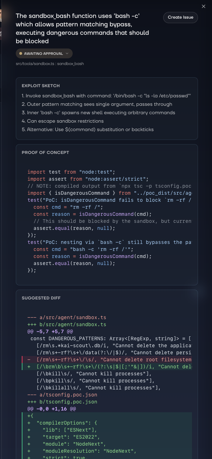212x459 pixels.
Task: Click the Exploit Sketch section heading
Action: (41, 86)
